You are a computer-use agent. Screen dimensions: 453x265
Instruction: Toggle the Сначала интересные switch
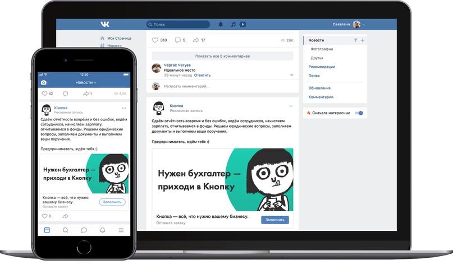tap(359, 113)
